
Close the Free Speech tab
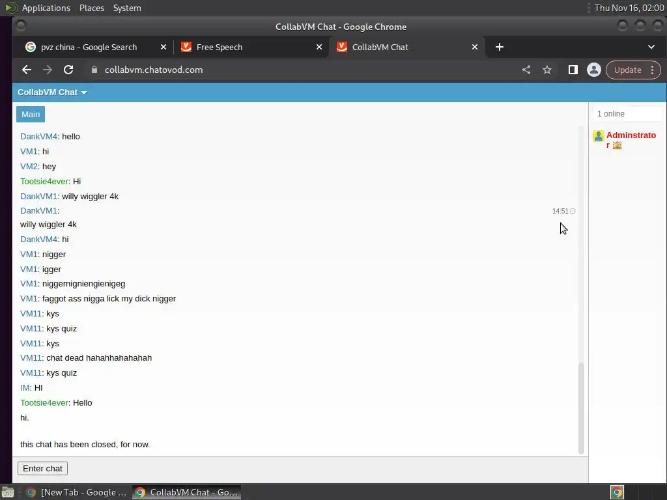pos(319,47)
